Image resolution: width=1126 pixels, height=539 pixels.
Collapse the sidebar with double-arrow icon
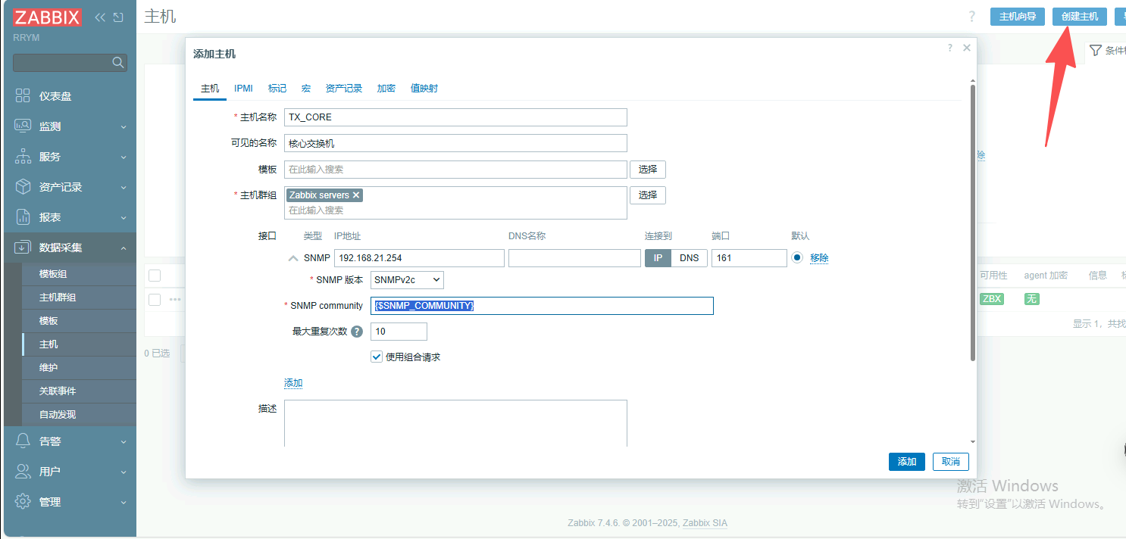pyautogui.click(x=100, y=17)
